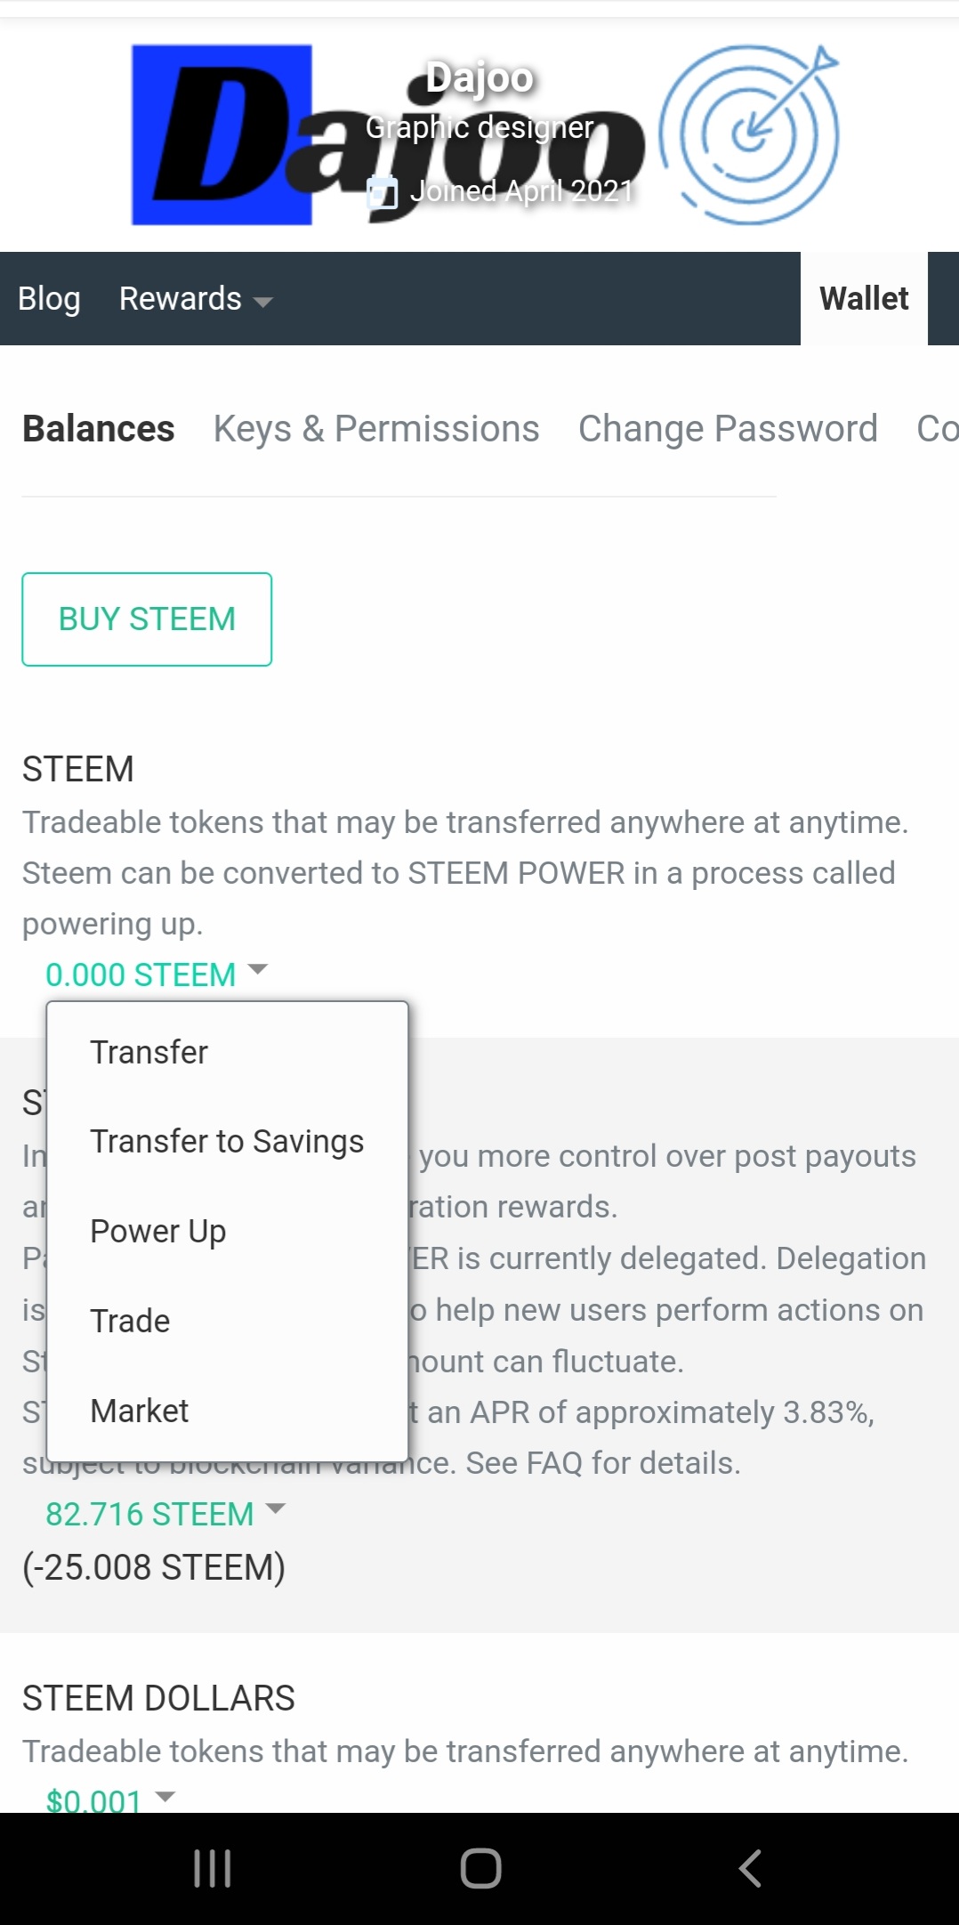This screenshot has height=1925, width=959.
Task: Click the blue target logo icon
Action: pos(748,135)
